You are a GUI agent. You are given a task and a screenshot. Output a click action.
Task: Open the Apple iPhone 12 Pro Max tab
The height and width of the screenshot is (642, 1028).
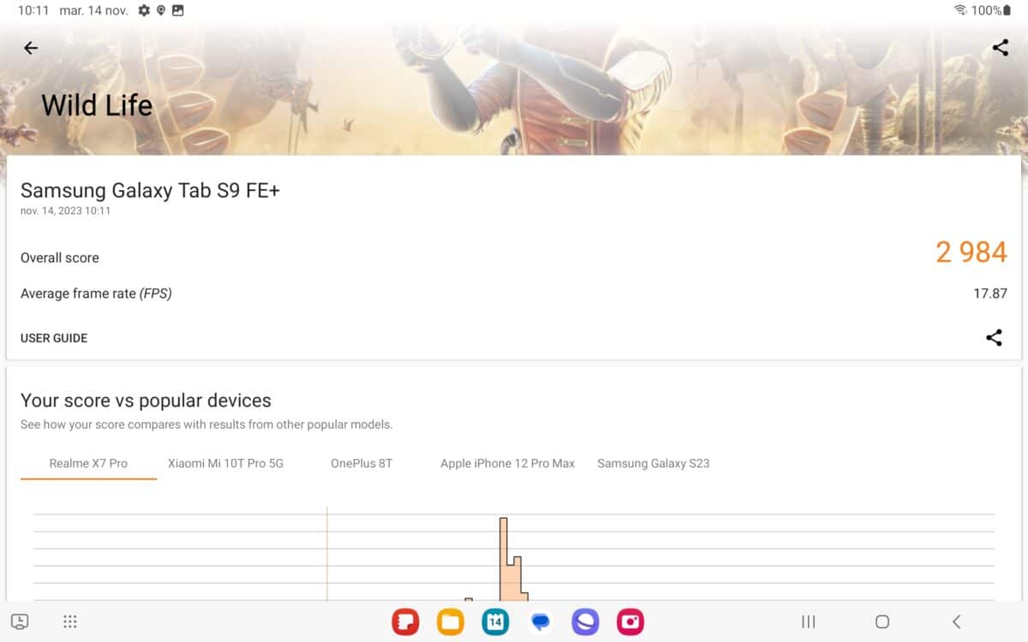click(x=507, y=463)
